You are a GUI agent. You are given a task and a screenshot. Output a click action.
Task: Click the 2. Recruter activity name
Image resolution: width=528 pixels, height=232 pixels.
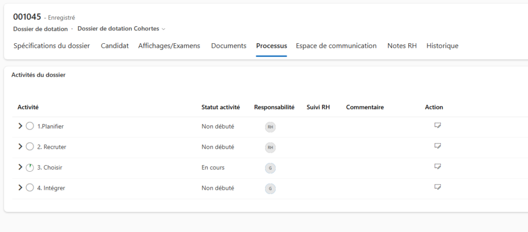52,147
